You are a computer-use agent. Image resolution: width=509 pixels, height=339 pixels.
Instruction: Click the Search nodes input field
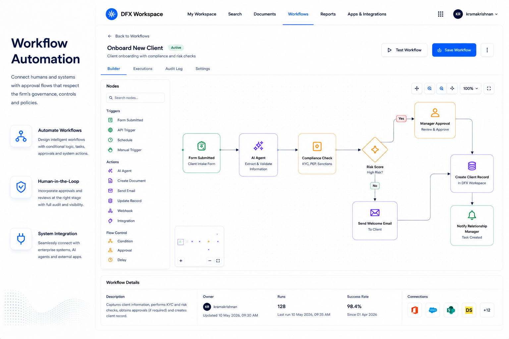pyautogui.click(x=136, y=98)
